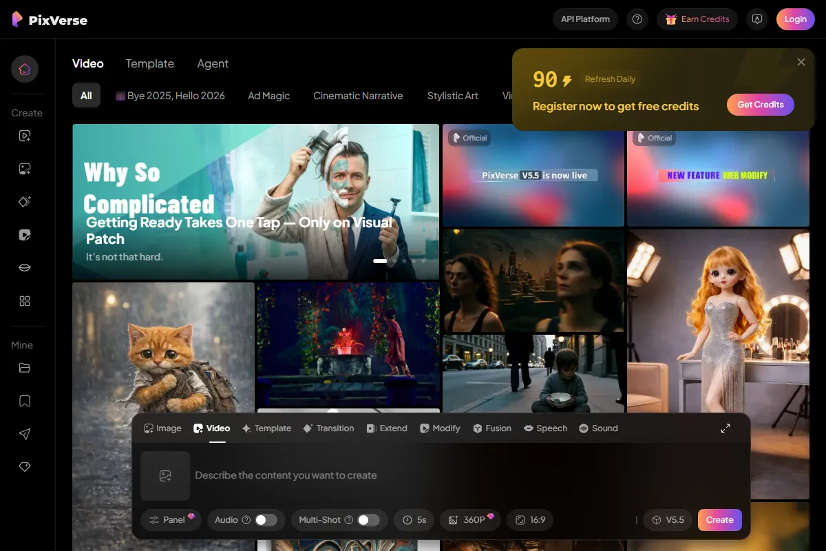Open the lip-shaped Speech tool in sidebar
826x551 pixels.
[x=25, y=268]
